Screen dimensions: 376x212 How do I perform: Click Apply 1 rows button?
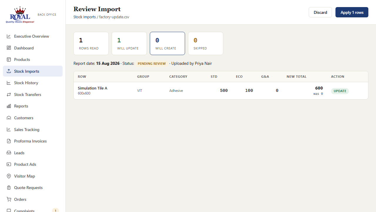point(352,12)
